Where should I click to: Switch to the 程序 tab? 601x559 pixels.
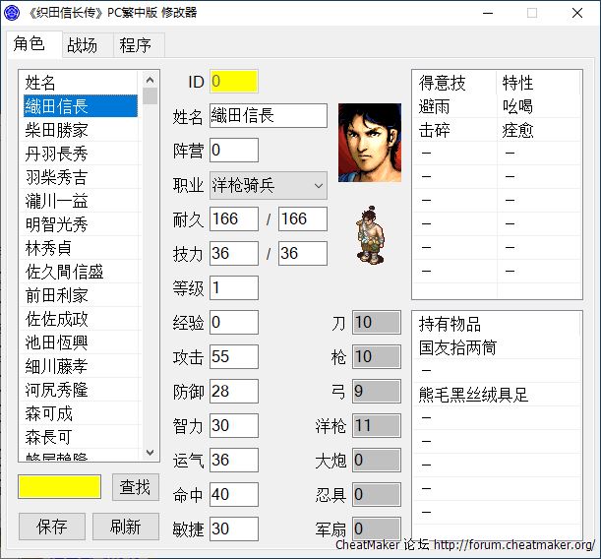pyautogui.click(x=136, y=45)
